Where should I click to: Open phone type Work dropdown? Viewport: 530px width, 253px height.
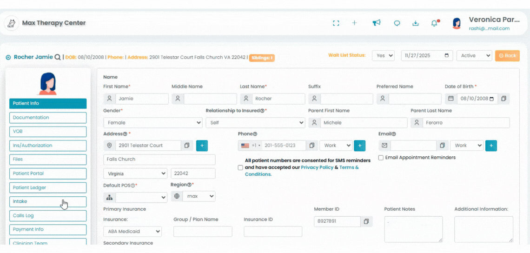[336, 146]
